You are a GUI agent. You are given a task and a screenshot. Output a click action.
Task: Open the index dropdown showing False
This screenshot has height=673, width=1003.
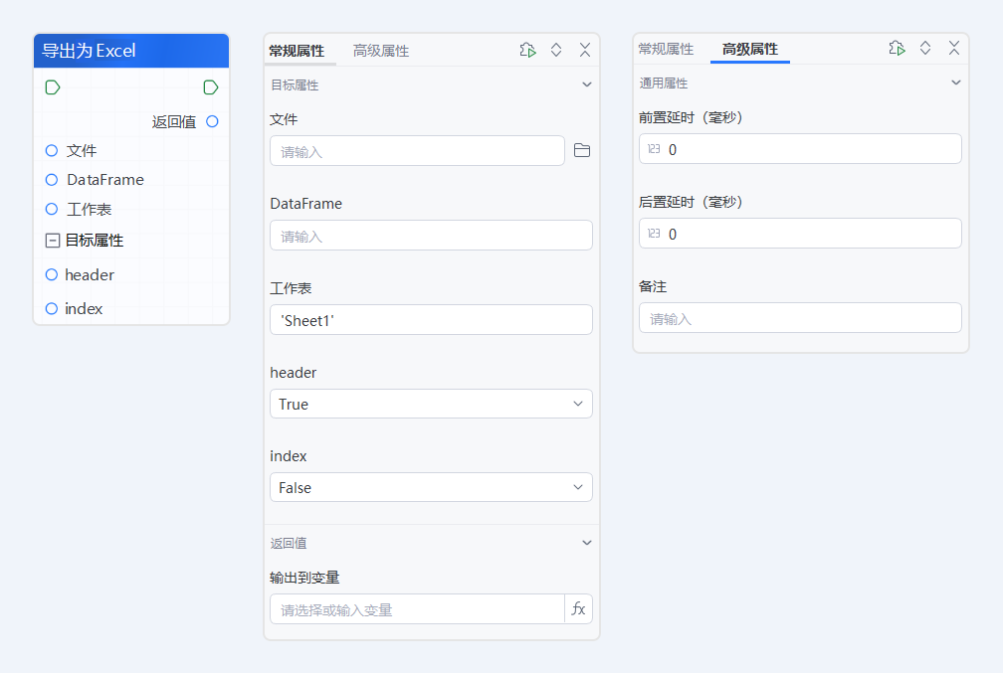click(x=431, y=487)
